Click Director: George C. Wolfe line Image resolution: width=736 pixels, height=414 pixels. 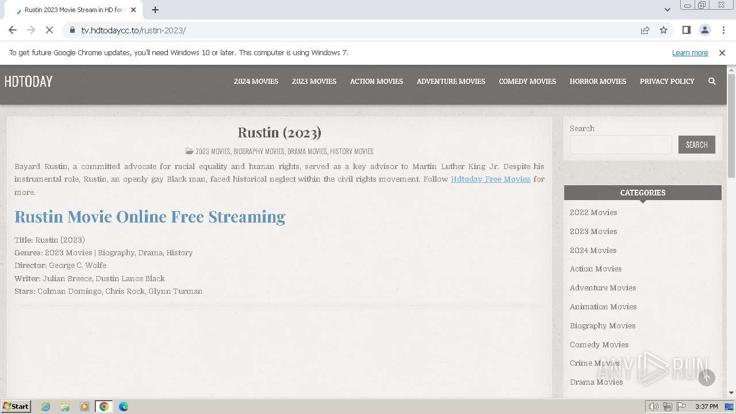60,265
